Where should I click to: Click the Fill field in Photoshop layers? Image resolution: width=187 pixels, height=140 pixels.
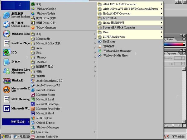pos(178,64)
